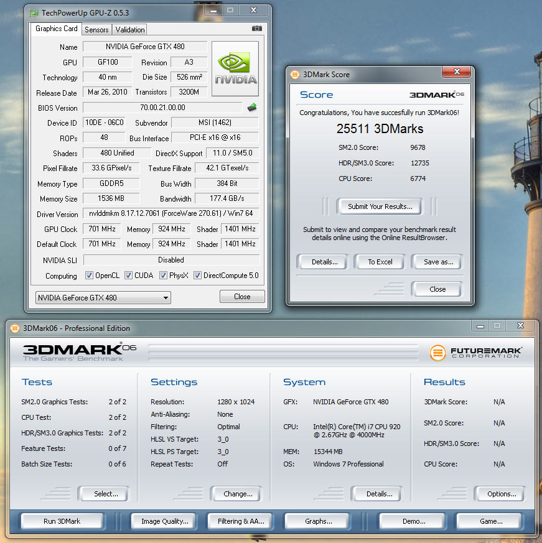Minimize the 3DMark06 Professional Edition window
542x543 pixels.
click(480, 325)
